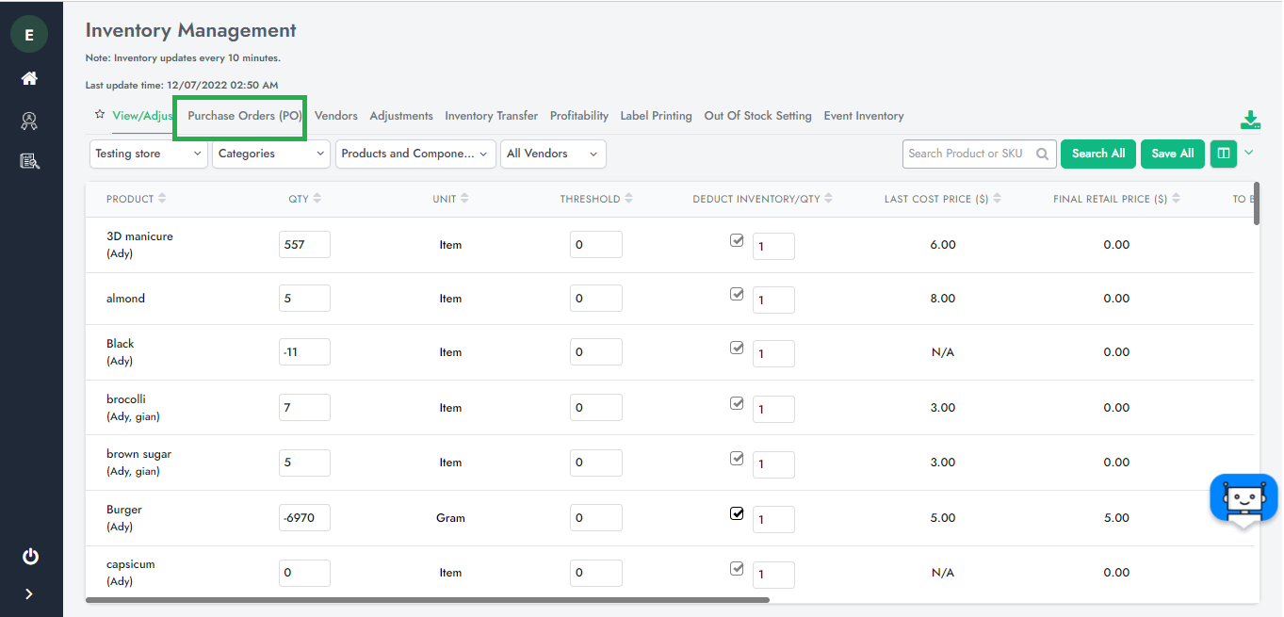
Task: Click the power logout icon
Action: 30,556
